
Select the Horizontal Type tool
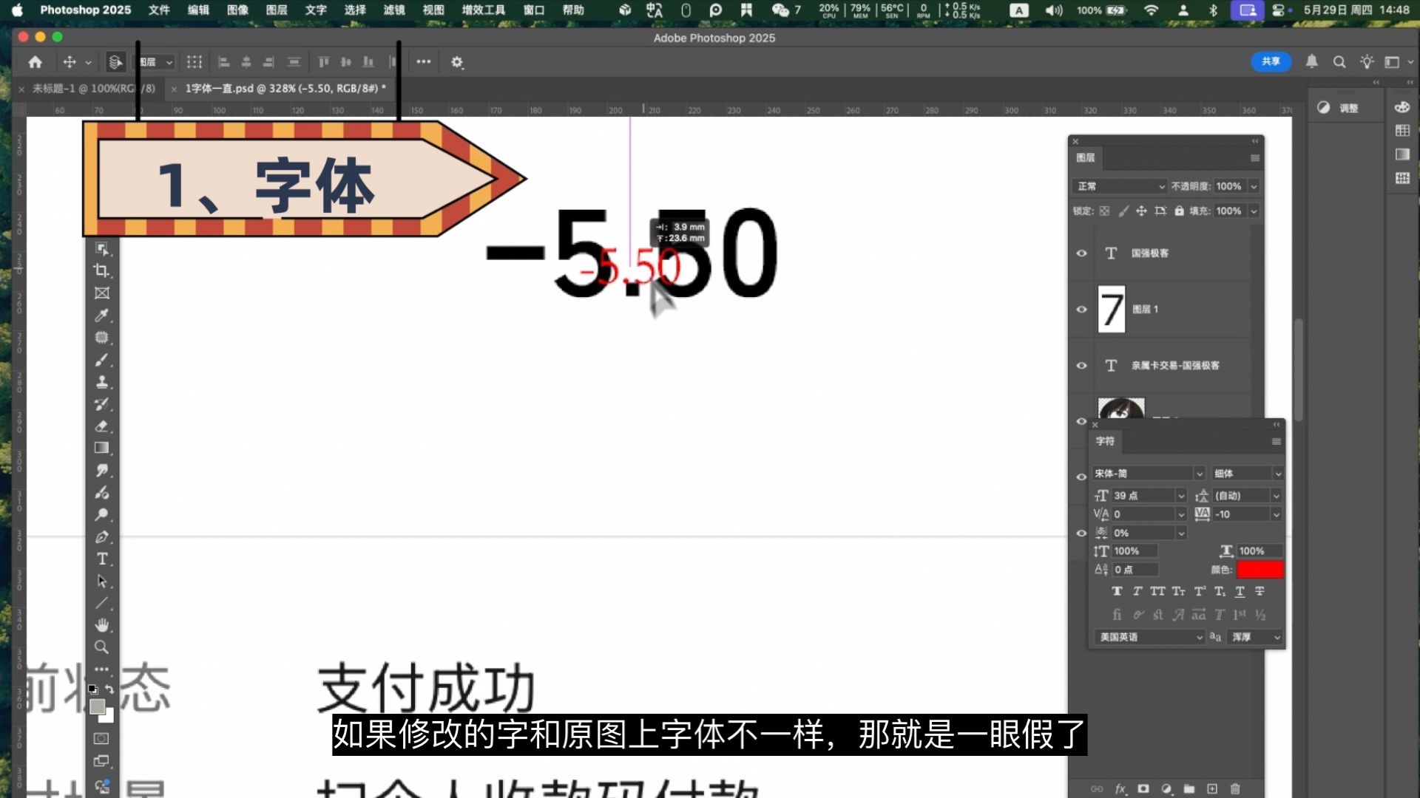pyautogui.click(x=101, y=559)
